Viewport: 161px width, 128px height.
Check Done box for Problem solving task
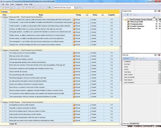click(x=5, y=35)
